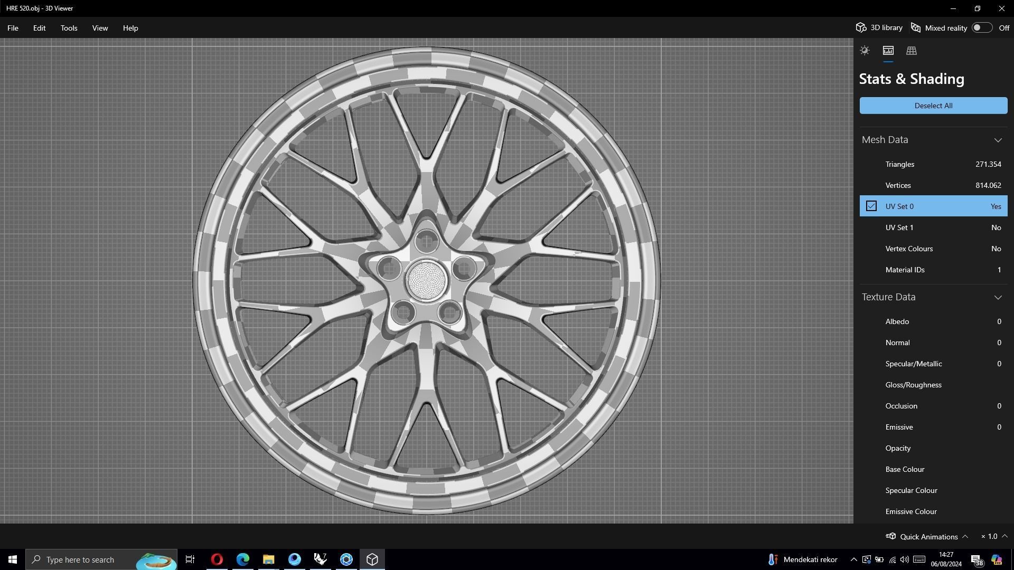This screenshot has width=1014, height=570.
Task: Click the touch keyboard tray icon
Action: pos(919,559)
